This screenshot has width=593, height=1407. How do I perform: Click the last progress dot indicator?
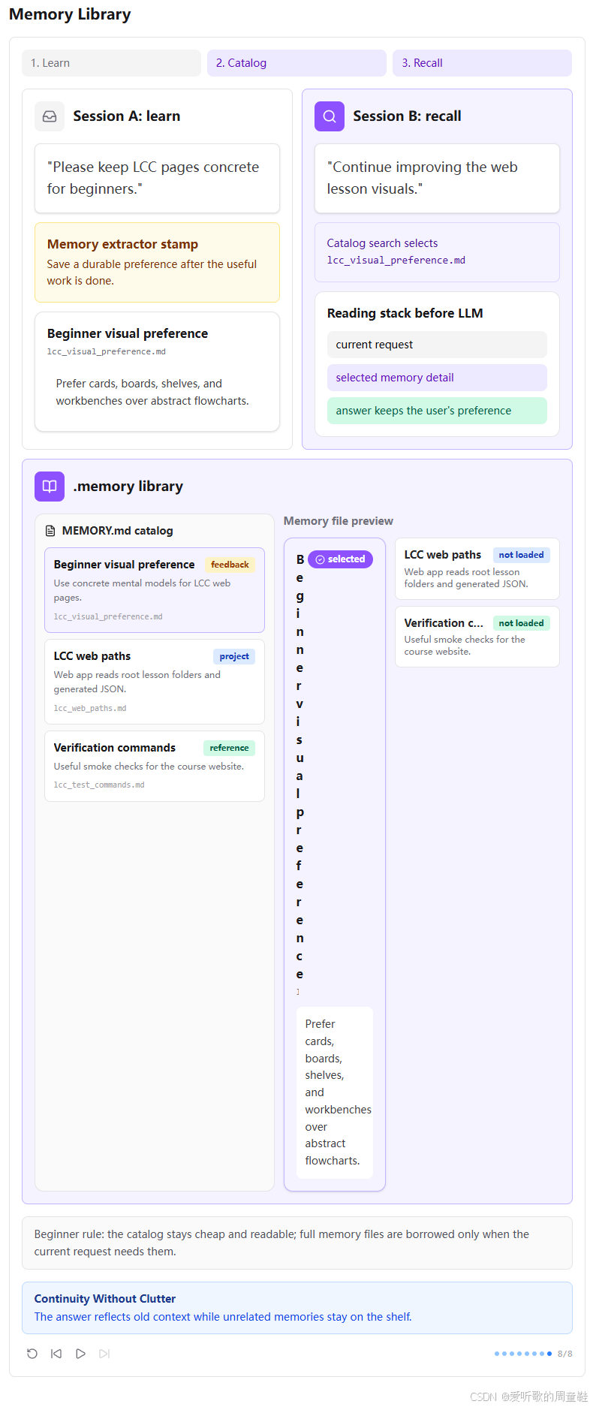coord(549,1354)
